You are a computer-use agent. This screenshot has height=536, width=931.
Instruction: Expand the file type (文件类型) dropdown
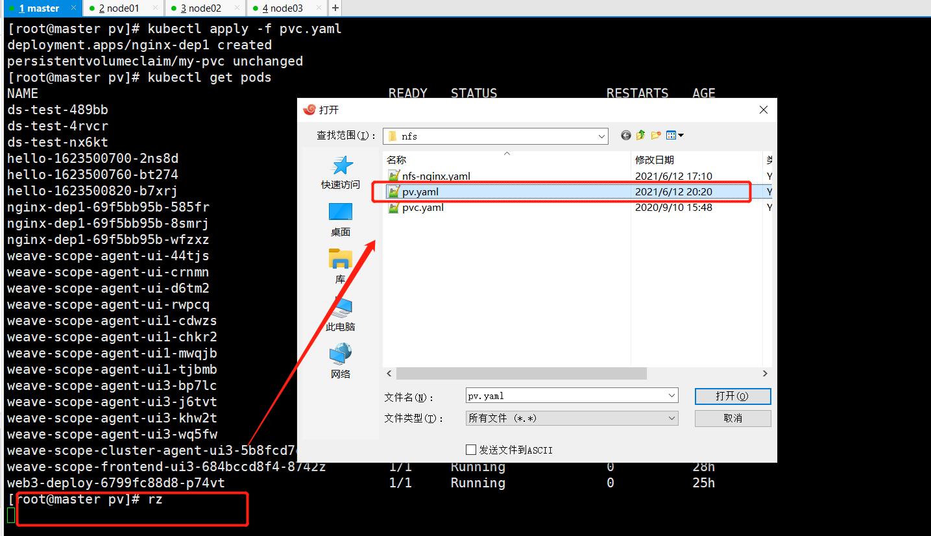(x=671, y=419)
